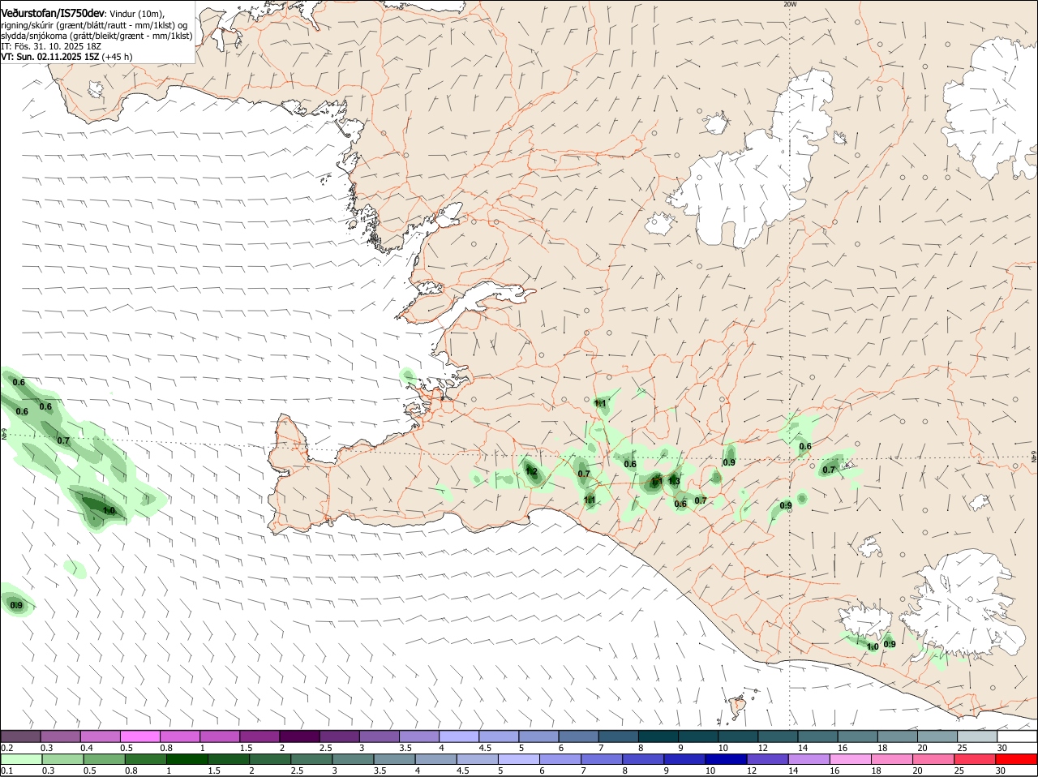
Task: Pick lower scale green swatch above 0.5
Action: (104, 759)
